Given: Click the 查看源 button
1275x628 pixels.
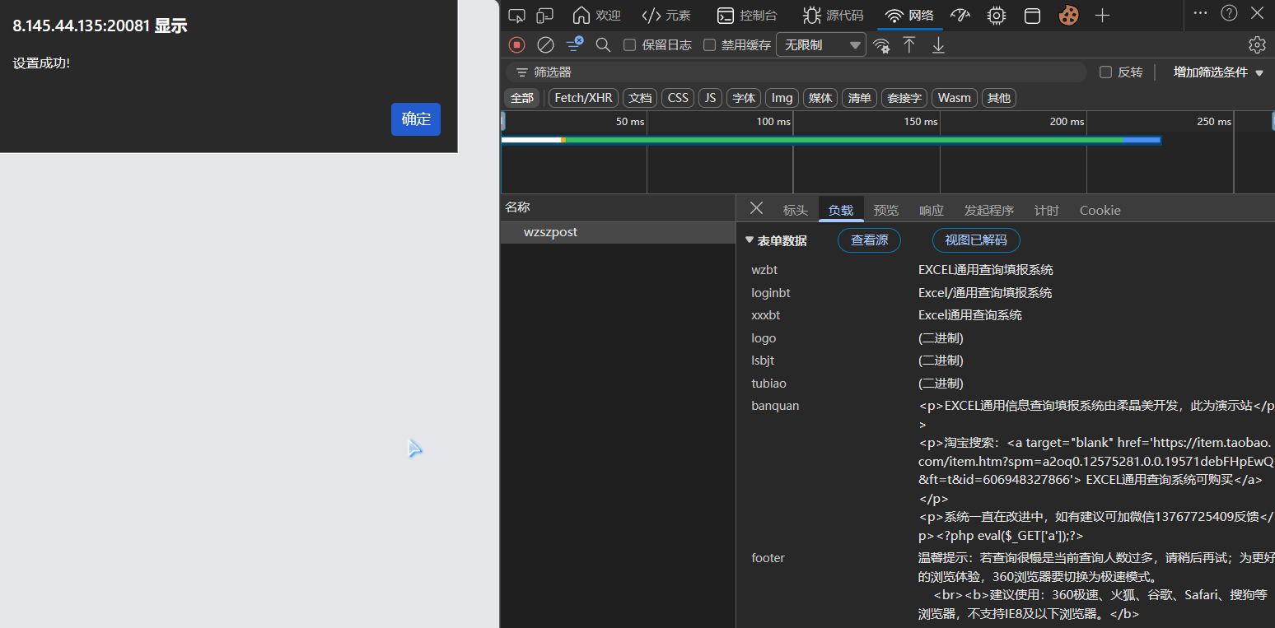Looking at the screenshot, I should 869,240.
